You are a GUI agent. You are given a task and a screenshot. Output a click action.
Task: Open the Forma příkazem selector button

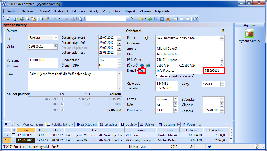point(175,100)
